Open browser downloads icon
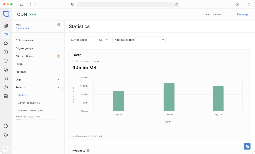Viewport: 255px width, 154px height. 237,4
